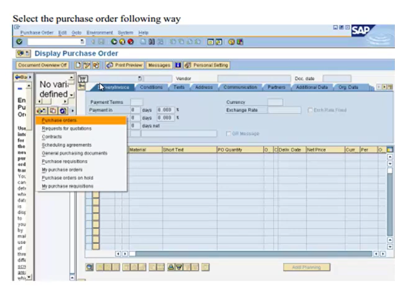
Task: Open the Help menu
Action: [143, 33]
